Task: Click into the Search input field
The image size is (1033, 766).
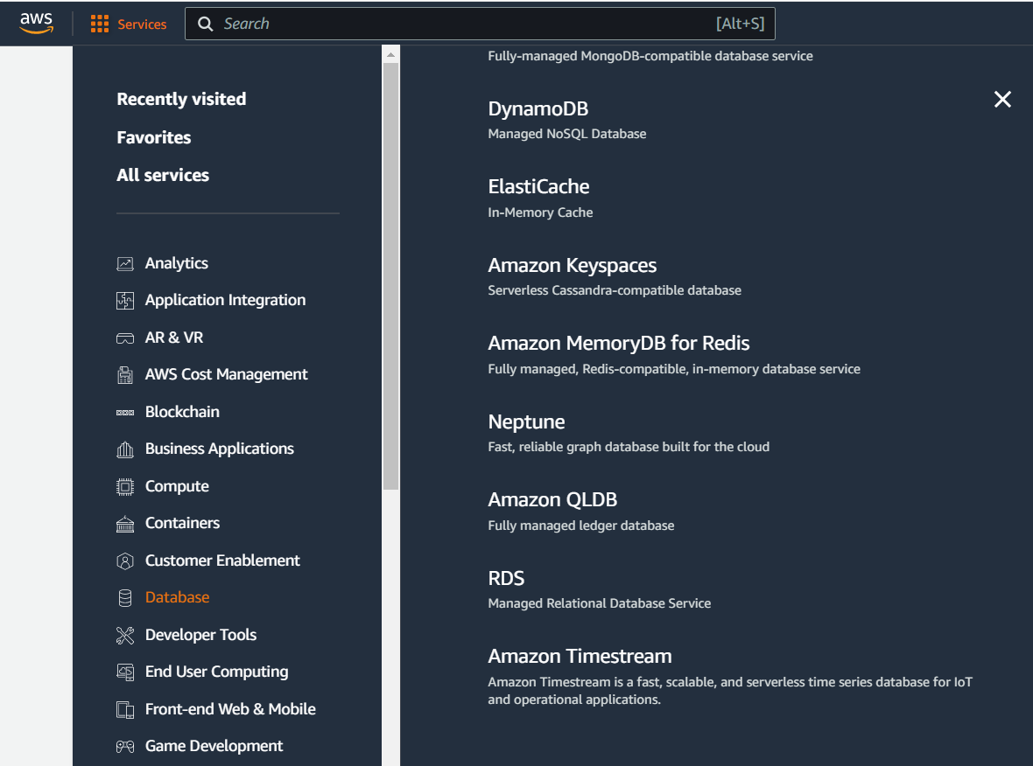Action: pyautogui.click(x=480, y=24)
